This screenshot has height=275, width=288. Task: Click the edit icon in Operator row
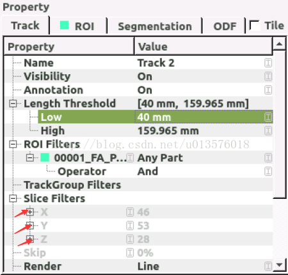(268, 171)
